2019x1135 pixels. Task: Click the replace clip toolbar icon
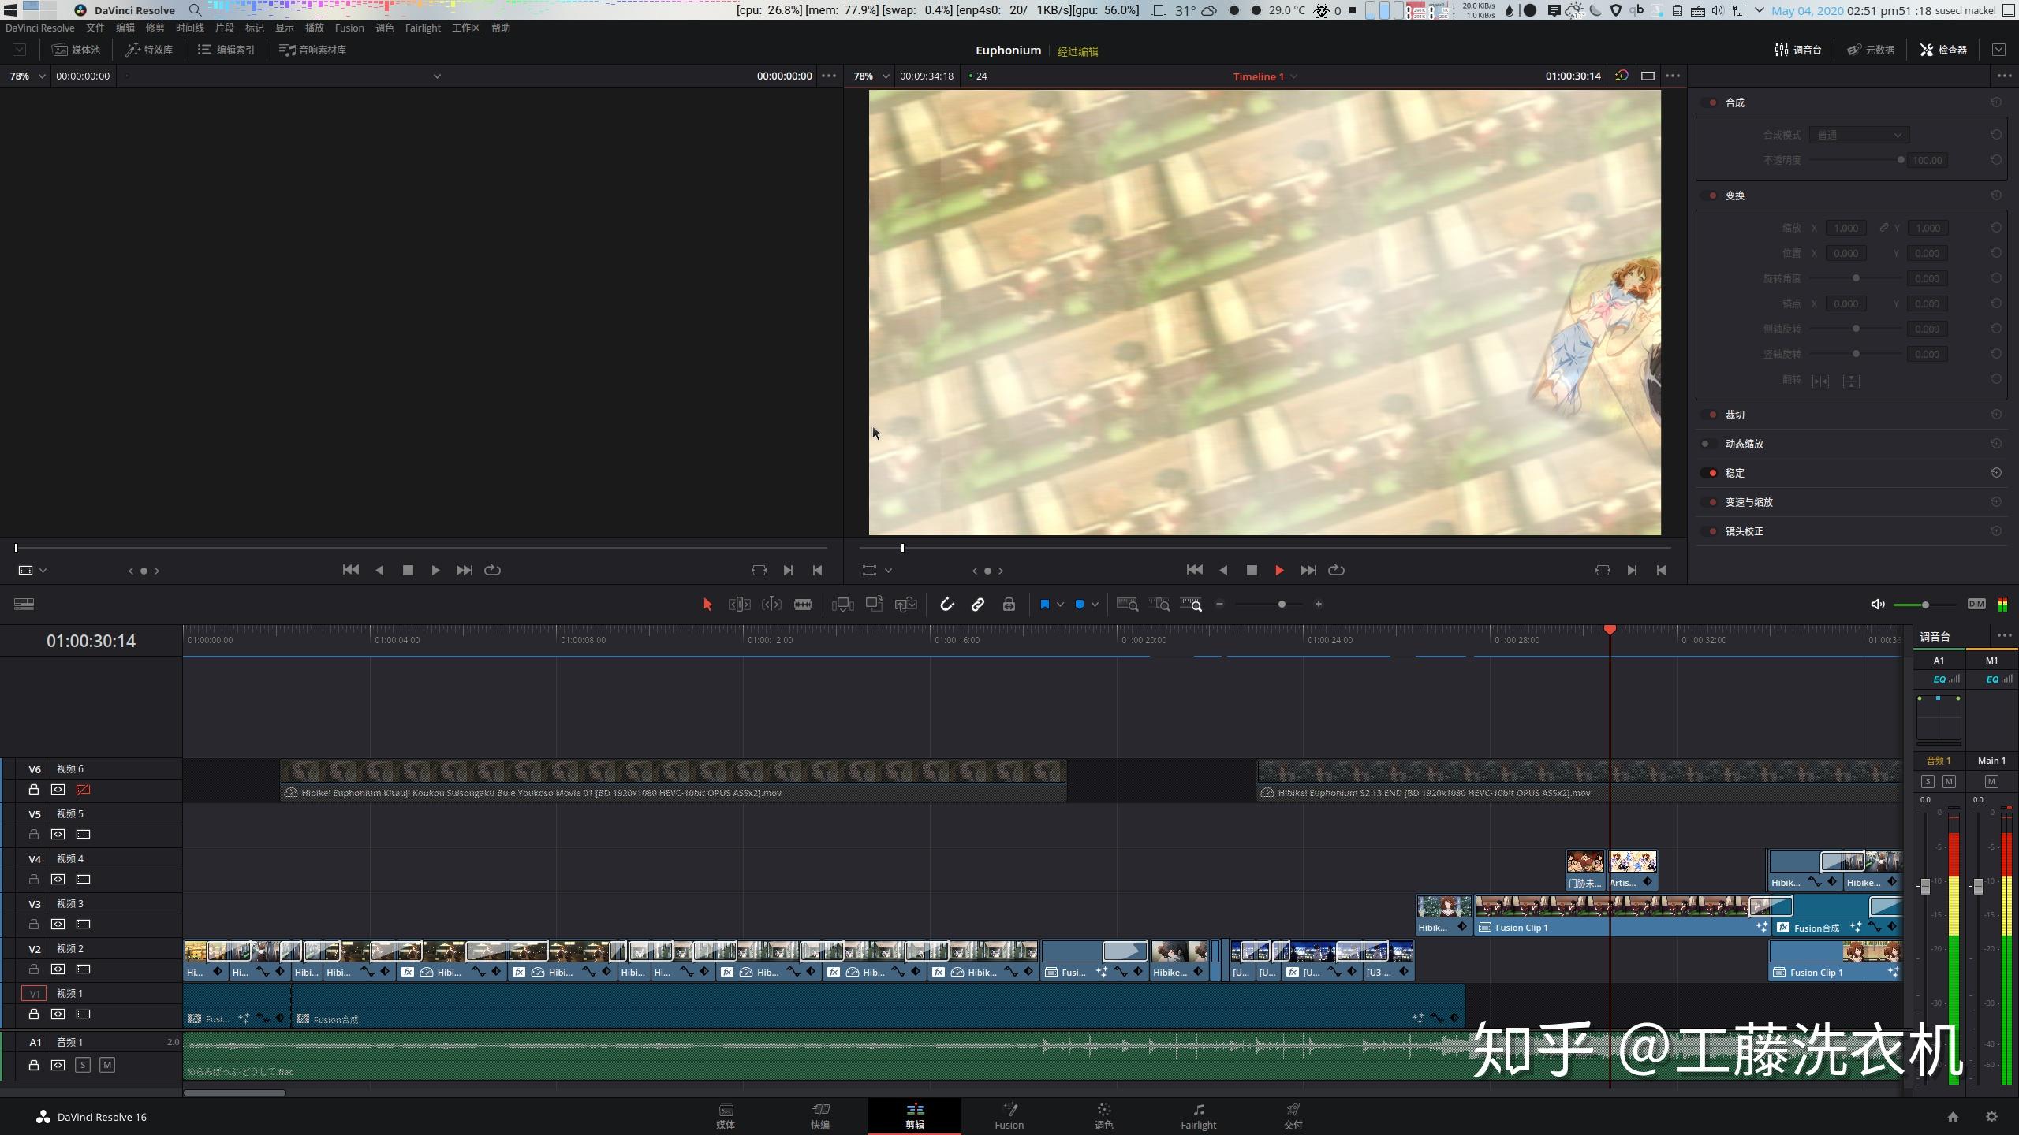coord(905,605)
